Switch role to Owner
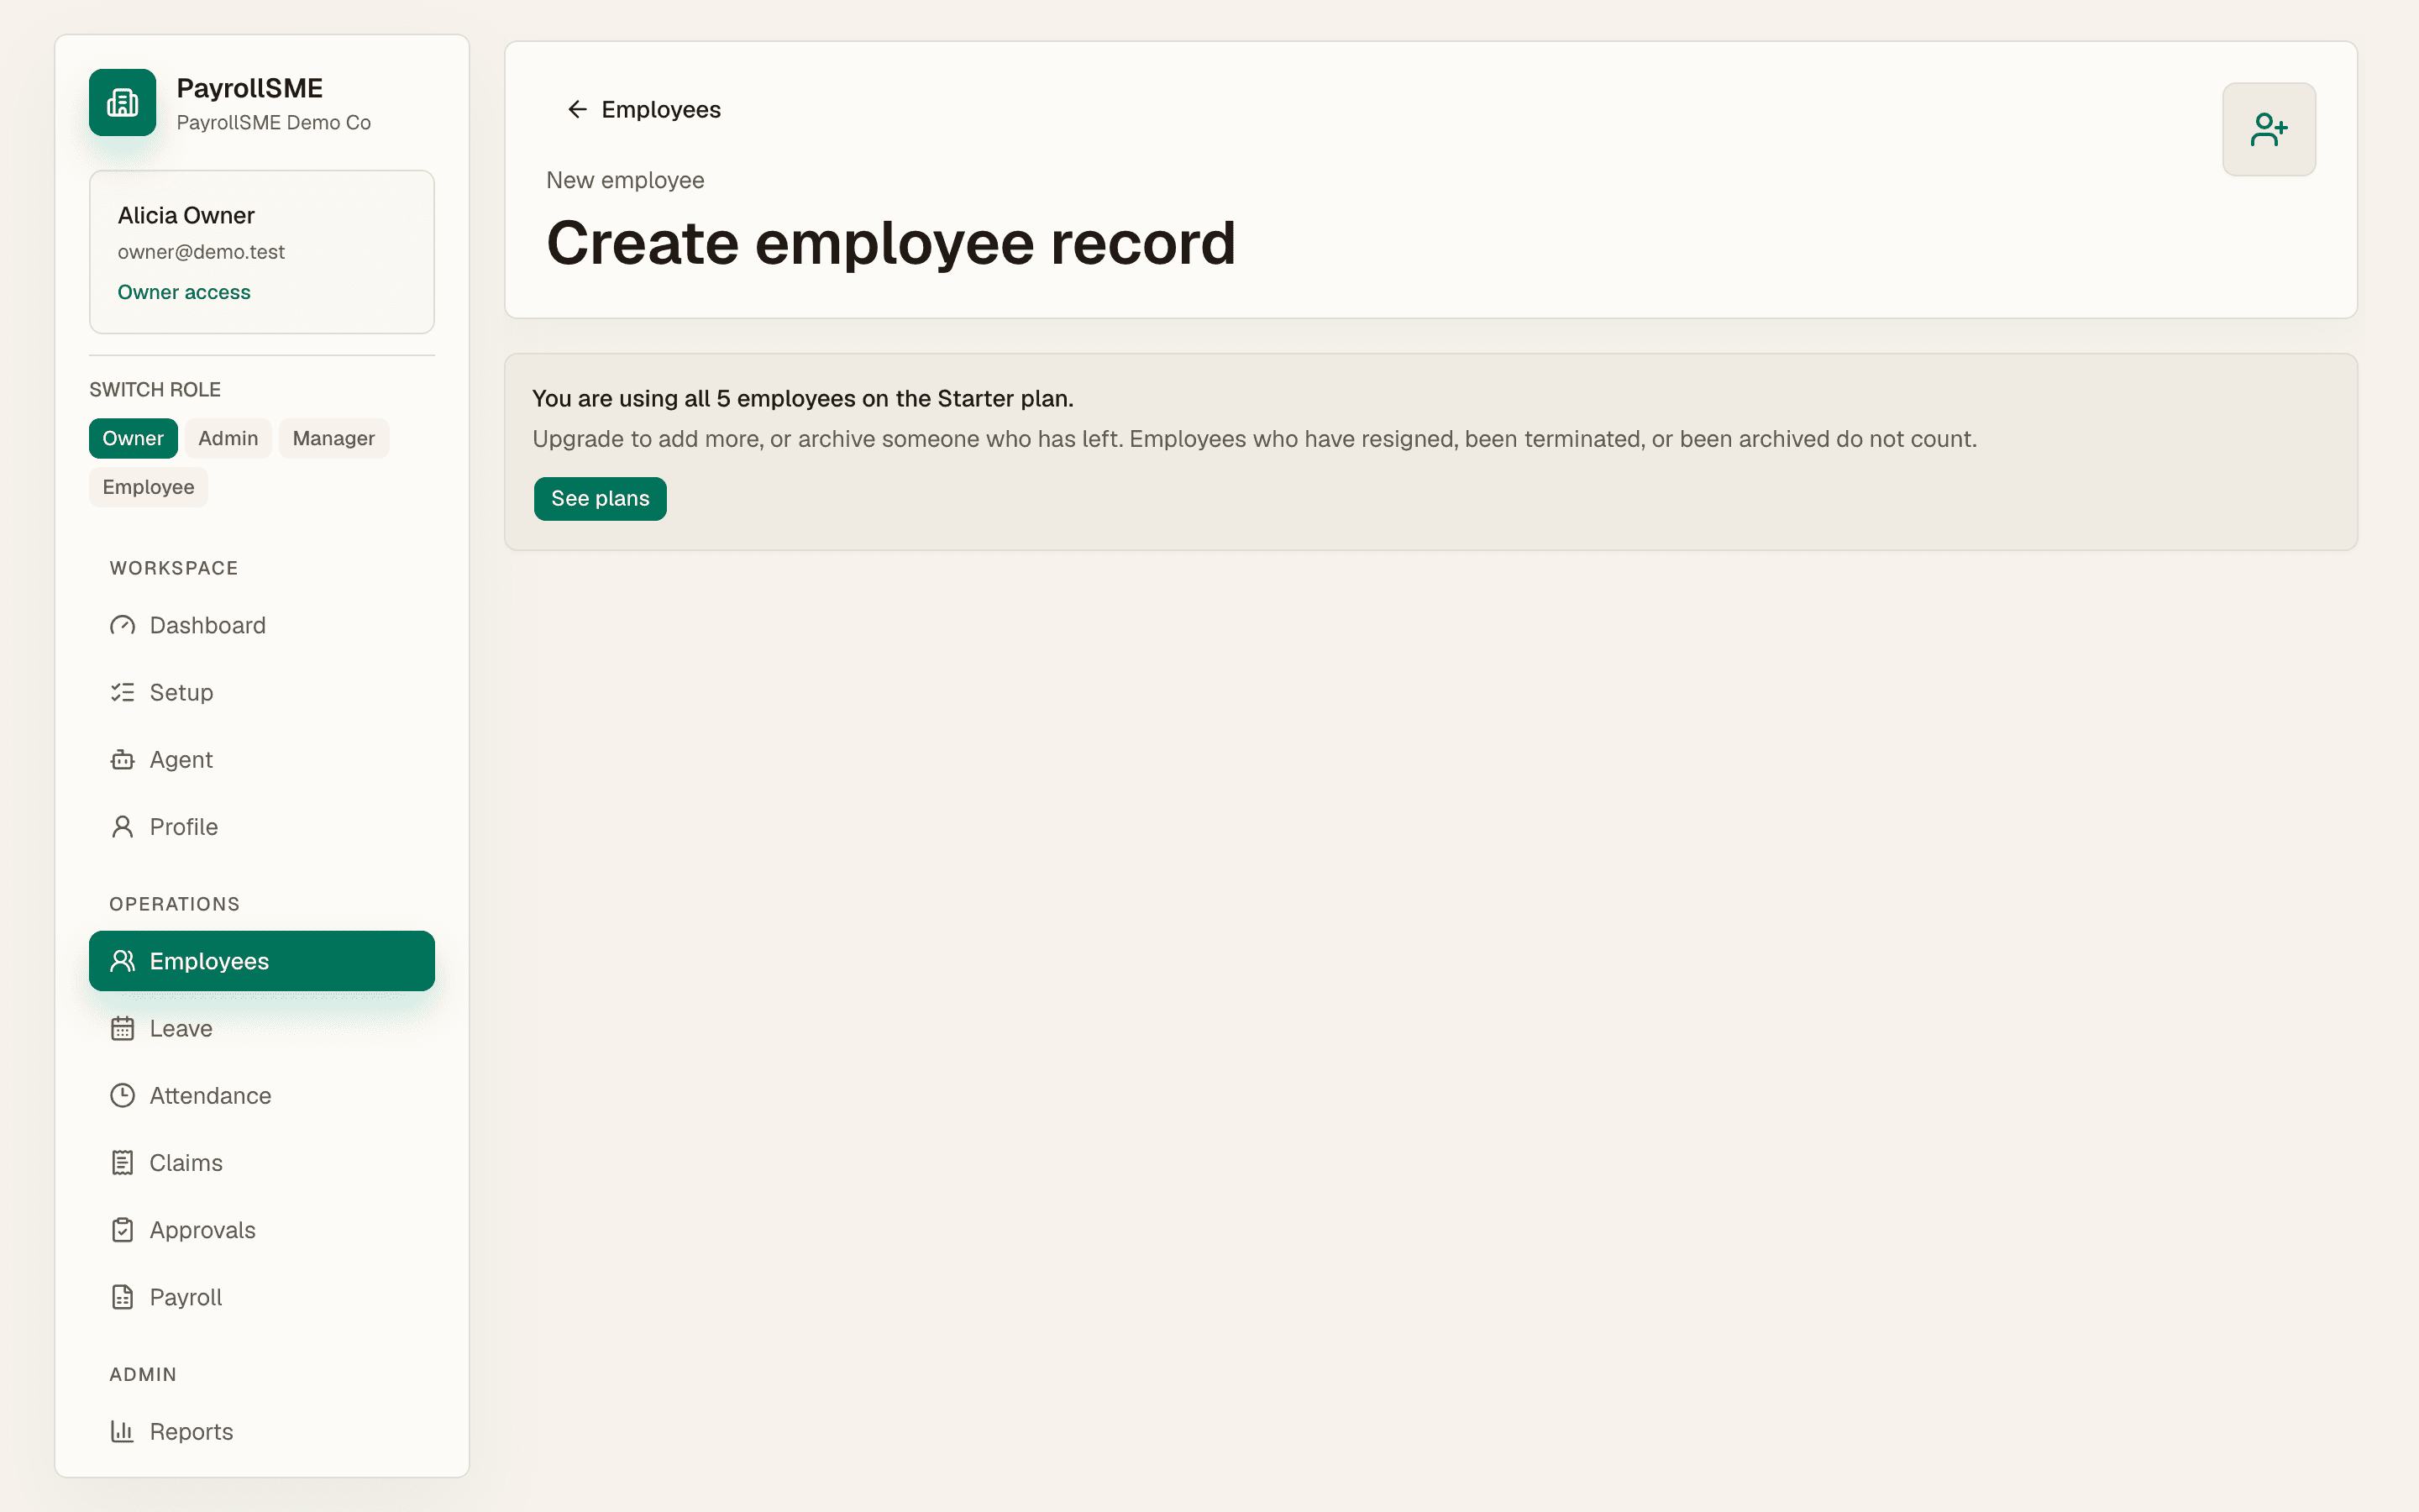2419x1512 pixels. pos(133,438)
